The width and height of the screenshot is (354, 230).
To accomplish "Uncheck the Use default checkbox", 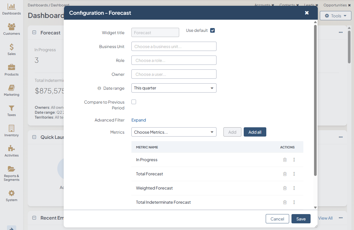I will [212, 30].
